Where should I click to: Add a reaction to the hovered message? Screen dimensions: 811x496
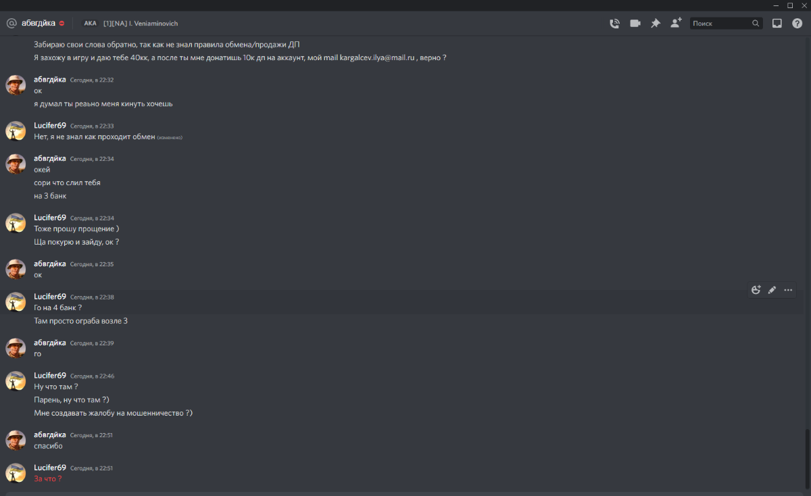click(x=756, y=290)
